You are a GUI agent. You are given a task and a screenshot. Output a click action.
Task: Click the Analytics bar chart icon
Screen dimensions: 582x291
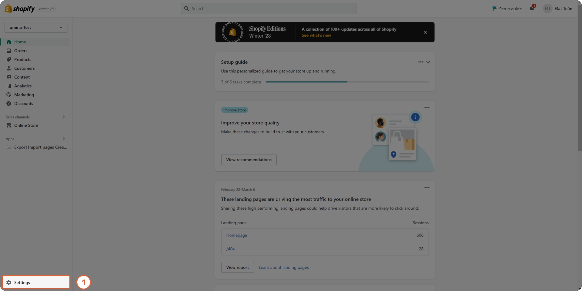9,86
